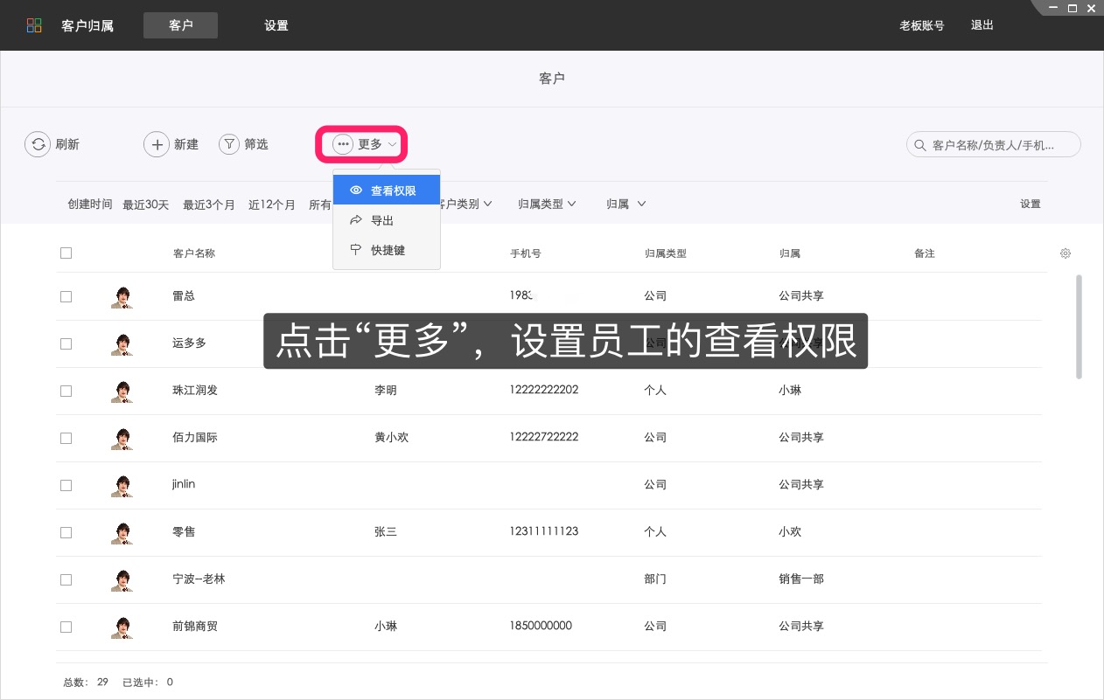
Task: Select the checkbox for 珠江润发
Action: pyautogui.click(x=66, y=391)
